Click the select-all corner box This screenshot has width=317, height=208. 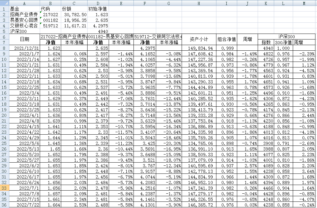[4, 3]
